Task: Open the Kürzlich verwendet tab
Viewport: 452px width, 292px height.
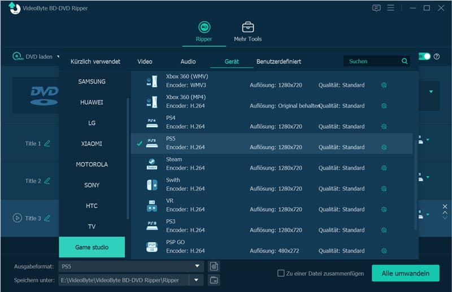Action: tap(95, 62)
